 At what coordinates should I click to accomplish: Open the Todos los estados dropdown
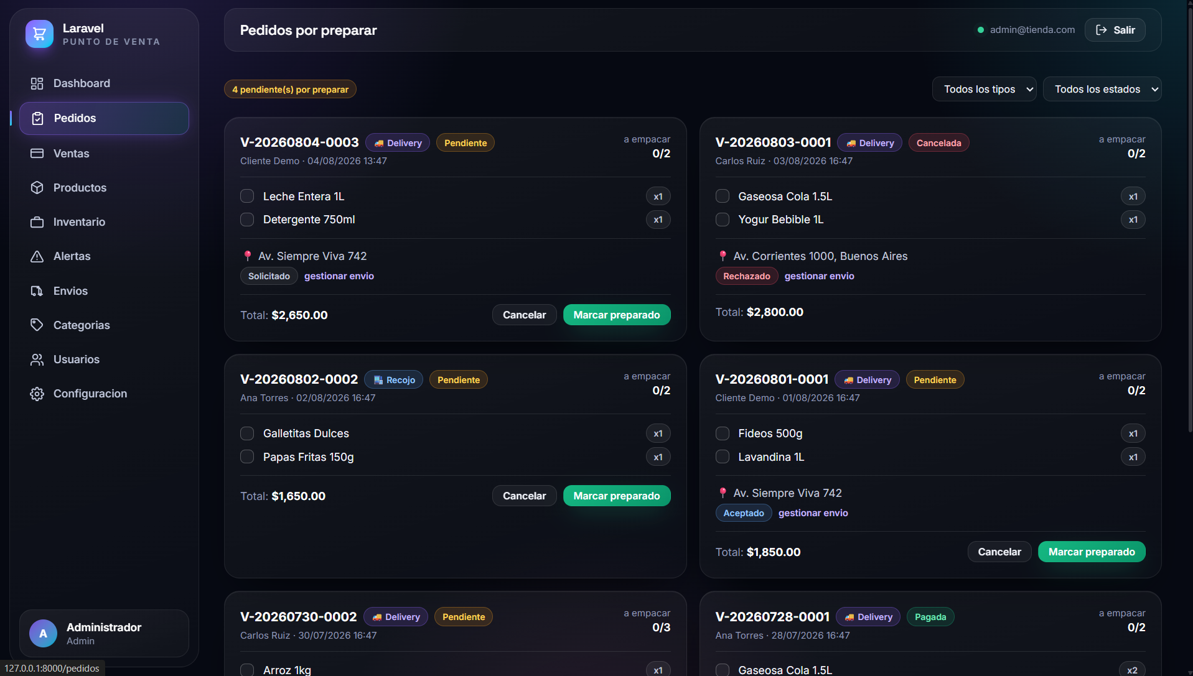(x=1102, y=89)
